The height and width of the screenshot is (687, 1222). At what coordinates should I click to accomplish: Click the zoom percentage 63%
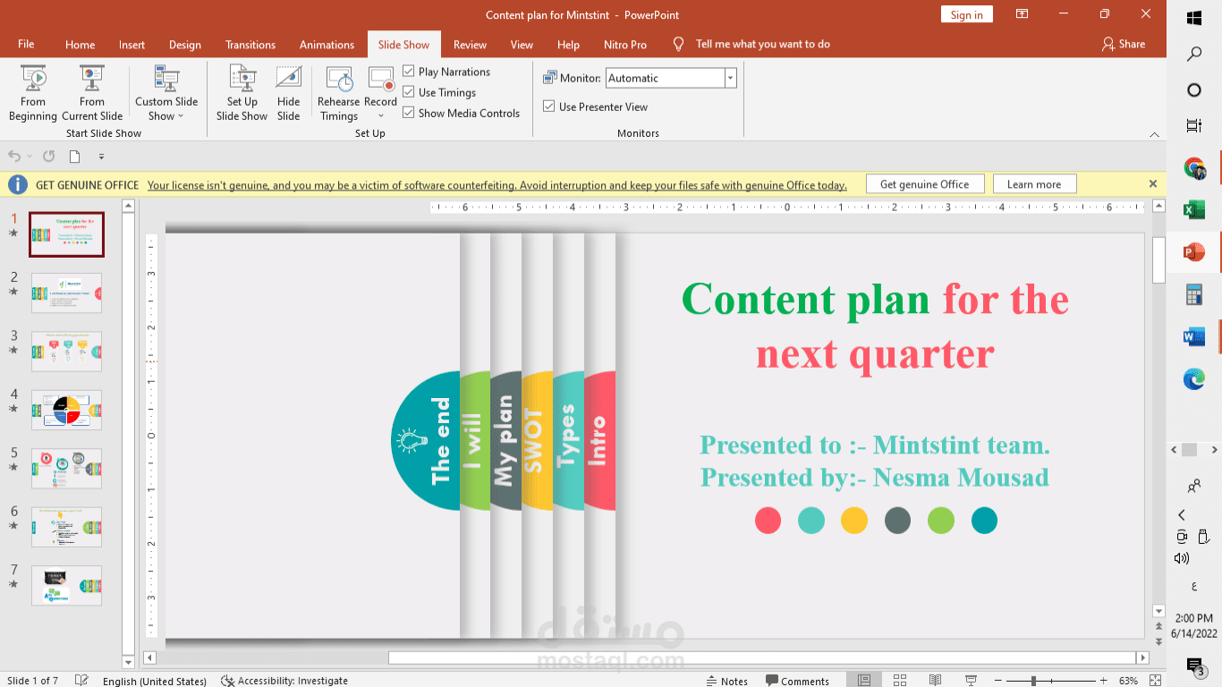[1128, 681]
